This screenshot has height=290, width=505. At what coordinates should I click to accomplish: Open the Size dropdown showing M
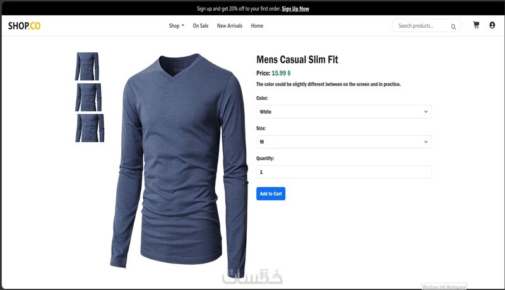click(343, 142)
